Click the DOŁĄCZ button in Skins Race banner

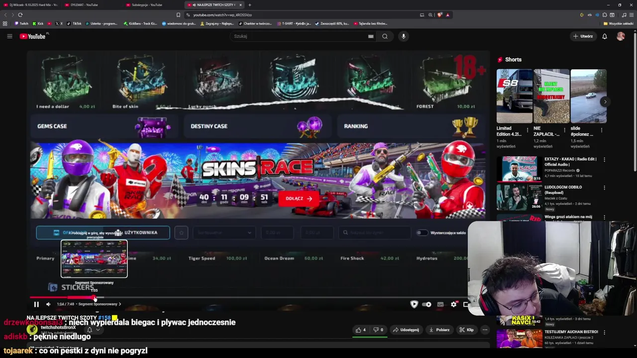(x=299, y=198)
